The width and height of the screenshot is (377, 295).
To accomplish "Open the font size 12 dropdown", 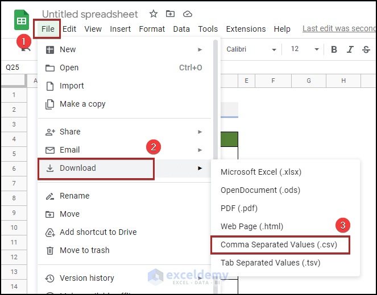I will (304, 49).
